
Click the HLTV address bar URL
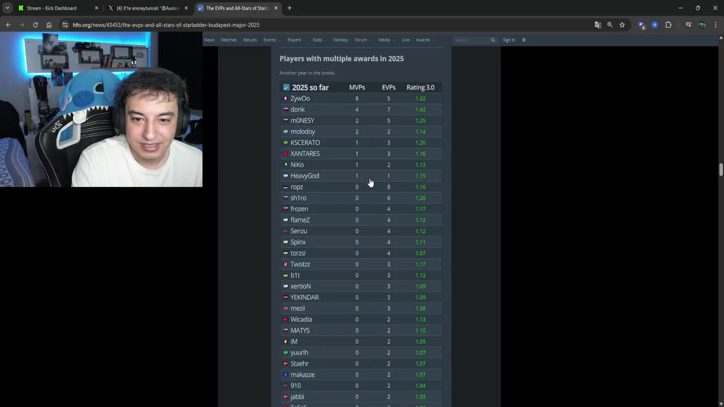point(166,25)
